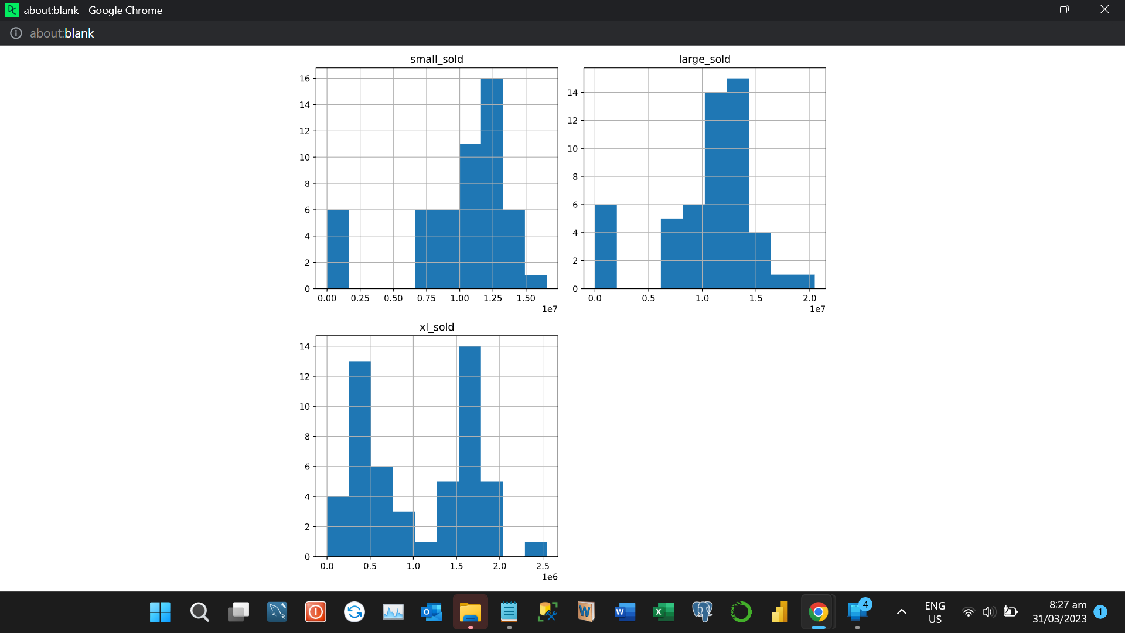Image resolution: width=1125 pixels, height=633 pixels.
Task: Launch Power BI Desktop from the taskbar
Action: pos(779,612)
